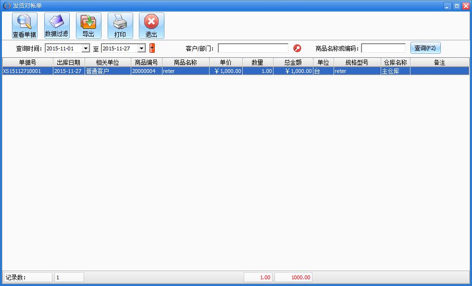The width and height of the screenshot is (472, 286).
Task: Click the application icon in title bar
Action: point(7,5)
